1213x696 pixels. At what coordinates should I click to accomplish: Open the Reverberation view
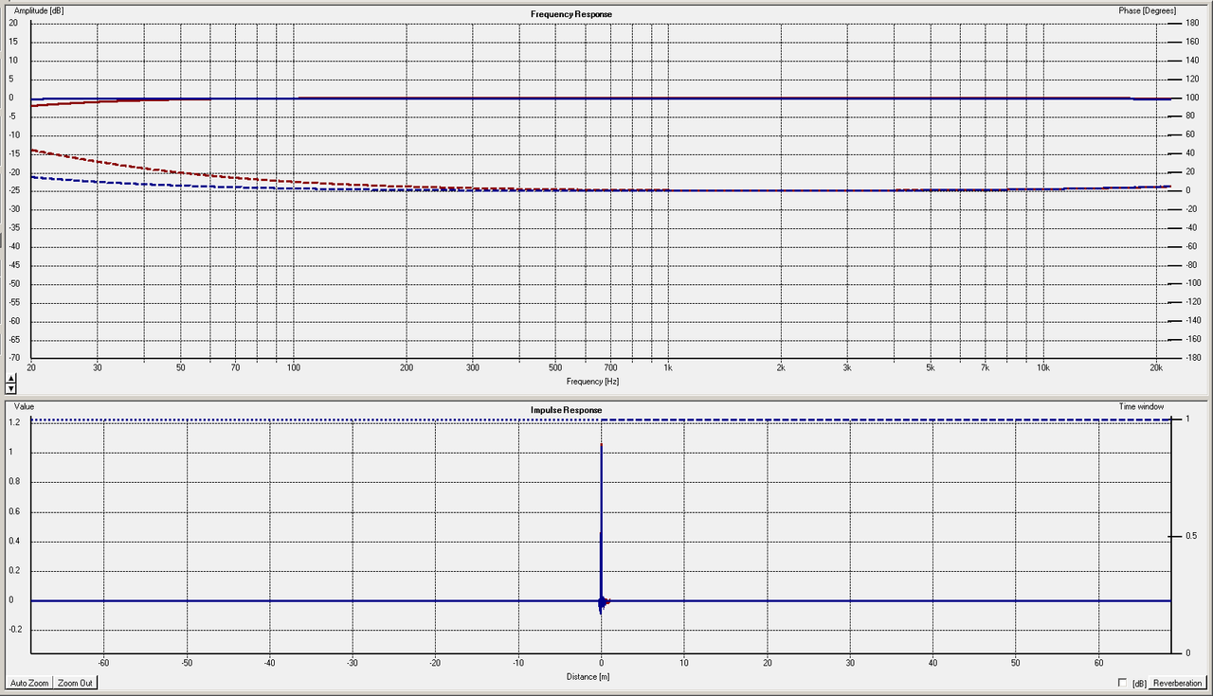click(x=1177, y=683)
